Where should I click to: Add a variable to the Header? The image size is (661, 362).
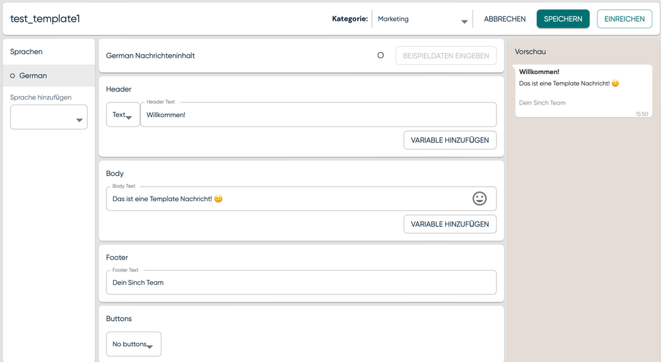point(450,140)
